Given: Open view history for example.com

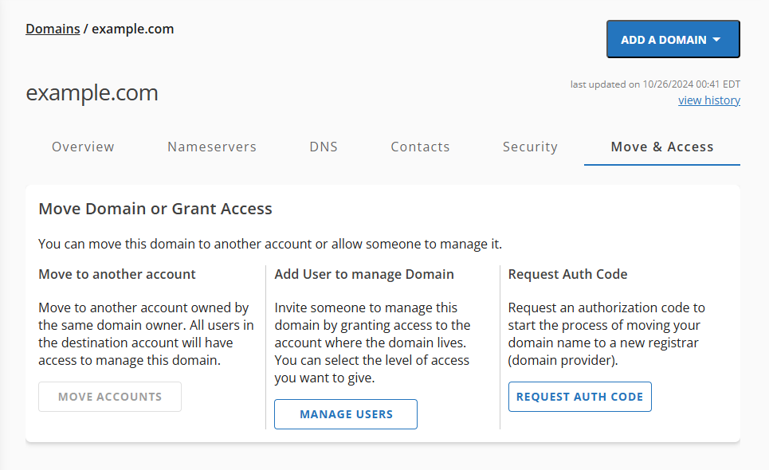Looking at the screenshot, I should (x=708, y=100).
